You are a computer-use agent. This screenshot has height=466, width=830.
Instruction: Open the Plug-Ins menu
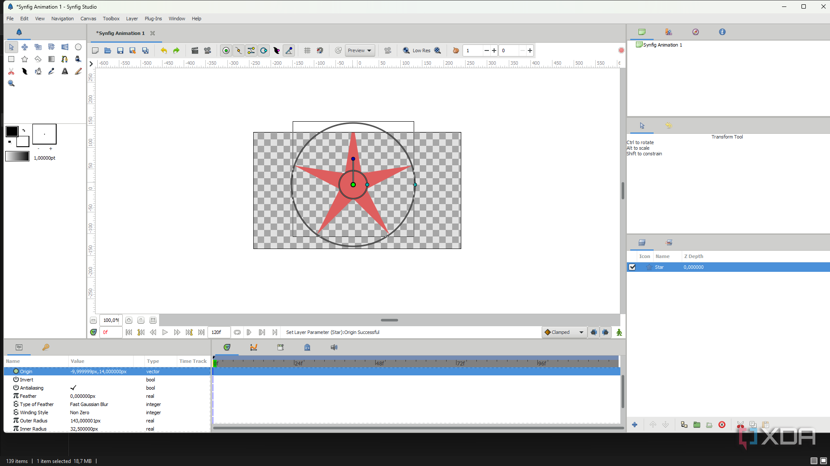pos(153,19)
